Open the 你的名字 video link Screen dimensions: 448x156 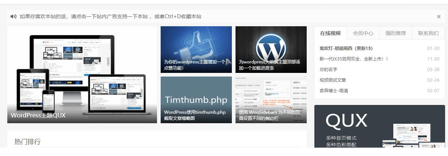(x=328, y=70)
